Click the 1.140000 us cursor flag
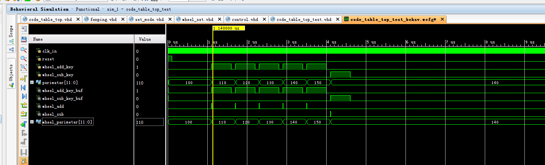Screen dimensions: 545x165 (229, 28)
